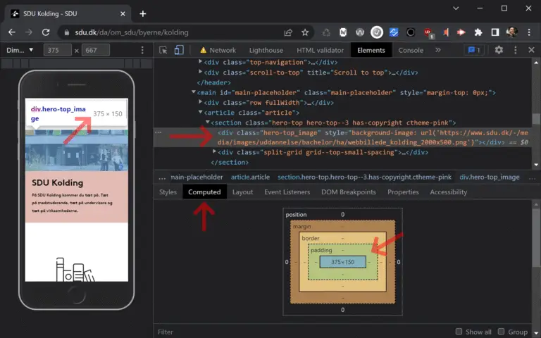Open the Chrome profile avatar

[x=512, y=32]
